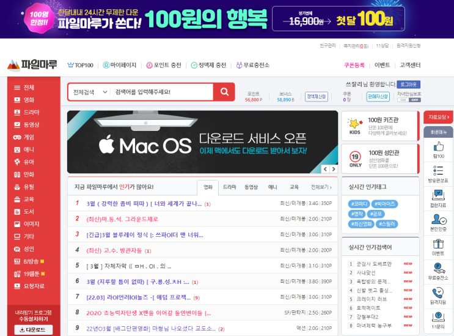Image resolution: width=454 pixels, height=336 pixels.
Task: Switch to the 동영상 popular tab
Action: 251,187
